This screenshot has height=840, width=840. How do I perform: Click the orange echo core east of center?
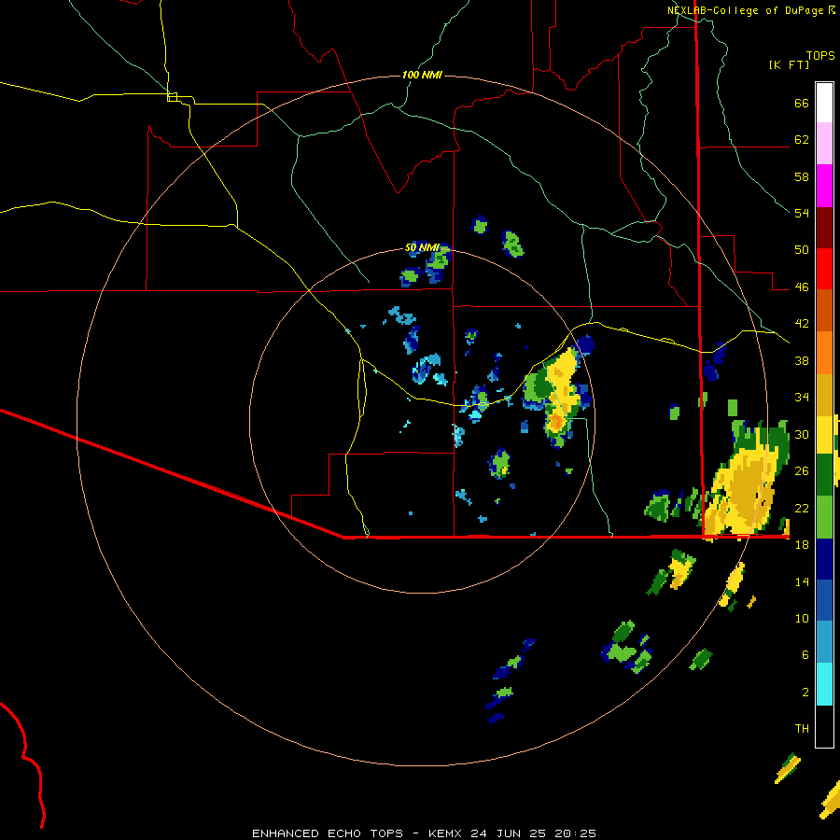click(x=556, y=422)
